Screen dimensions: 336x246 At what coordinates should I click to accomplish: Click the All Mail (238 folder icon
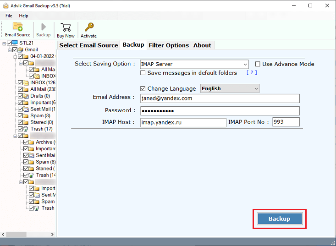pos(26,89)
